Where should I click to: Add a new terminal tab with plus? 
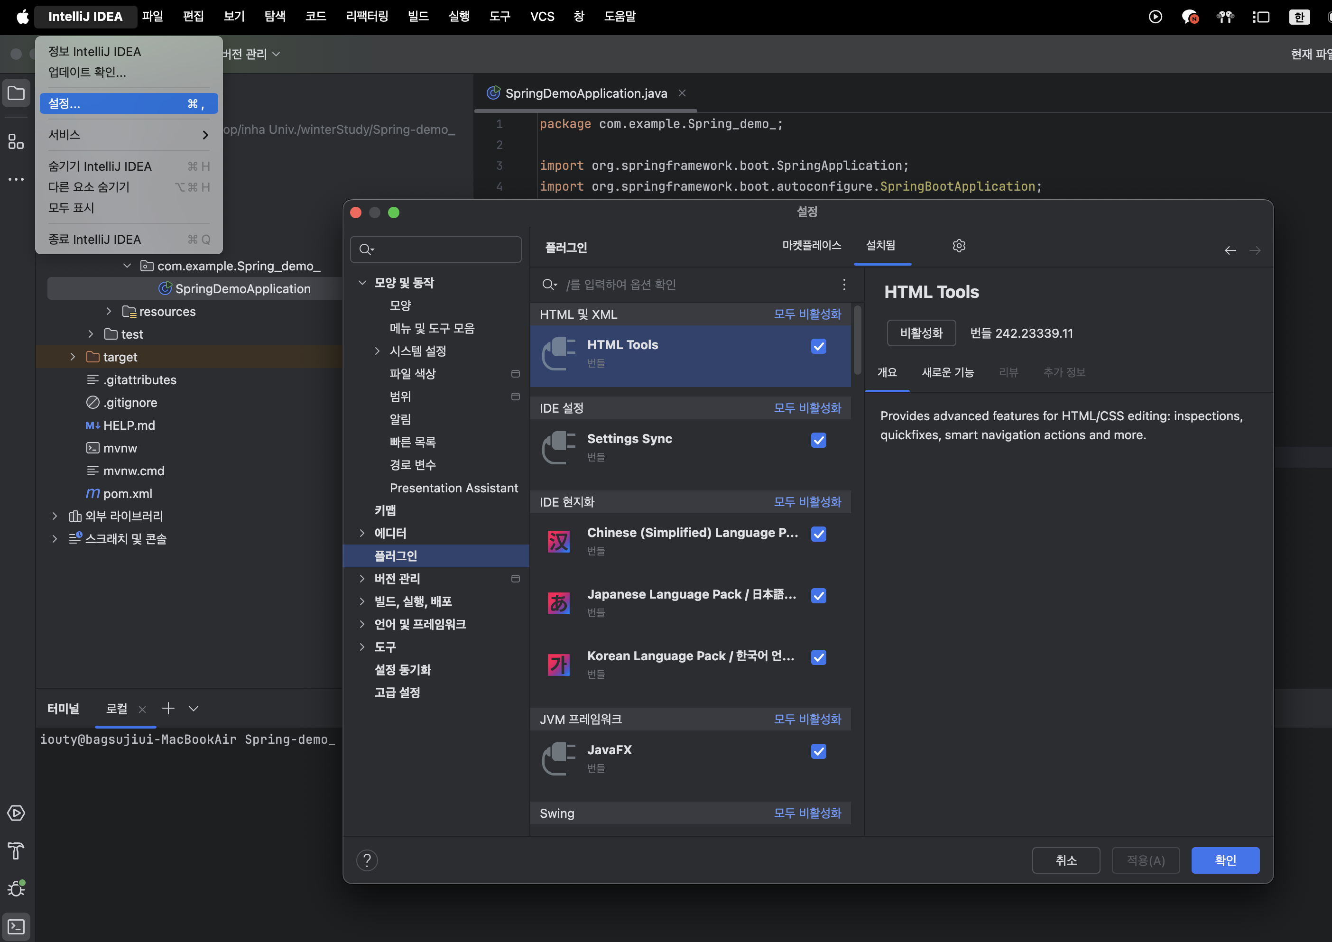168,708
